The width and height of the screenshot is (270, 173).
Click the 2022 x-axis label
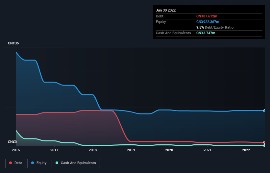246,150
